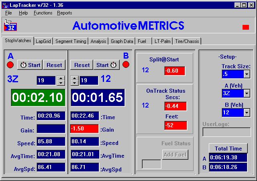Click the AutomotiveMETRICS banner title
The image size is (257, 181).
tap(128, 26)
